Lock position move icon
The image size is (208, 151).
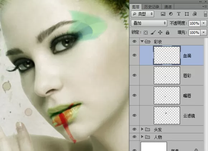pos(160,33)
